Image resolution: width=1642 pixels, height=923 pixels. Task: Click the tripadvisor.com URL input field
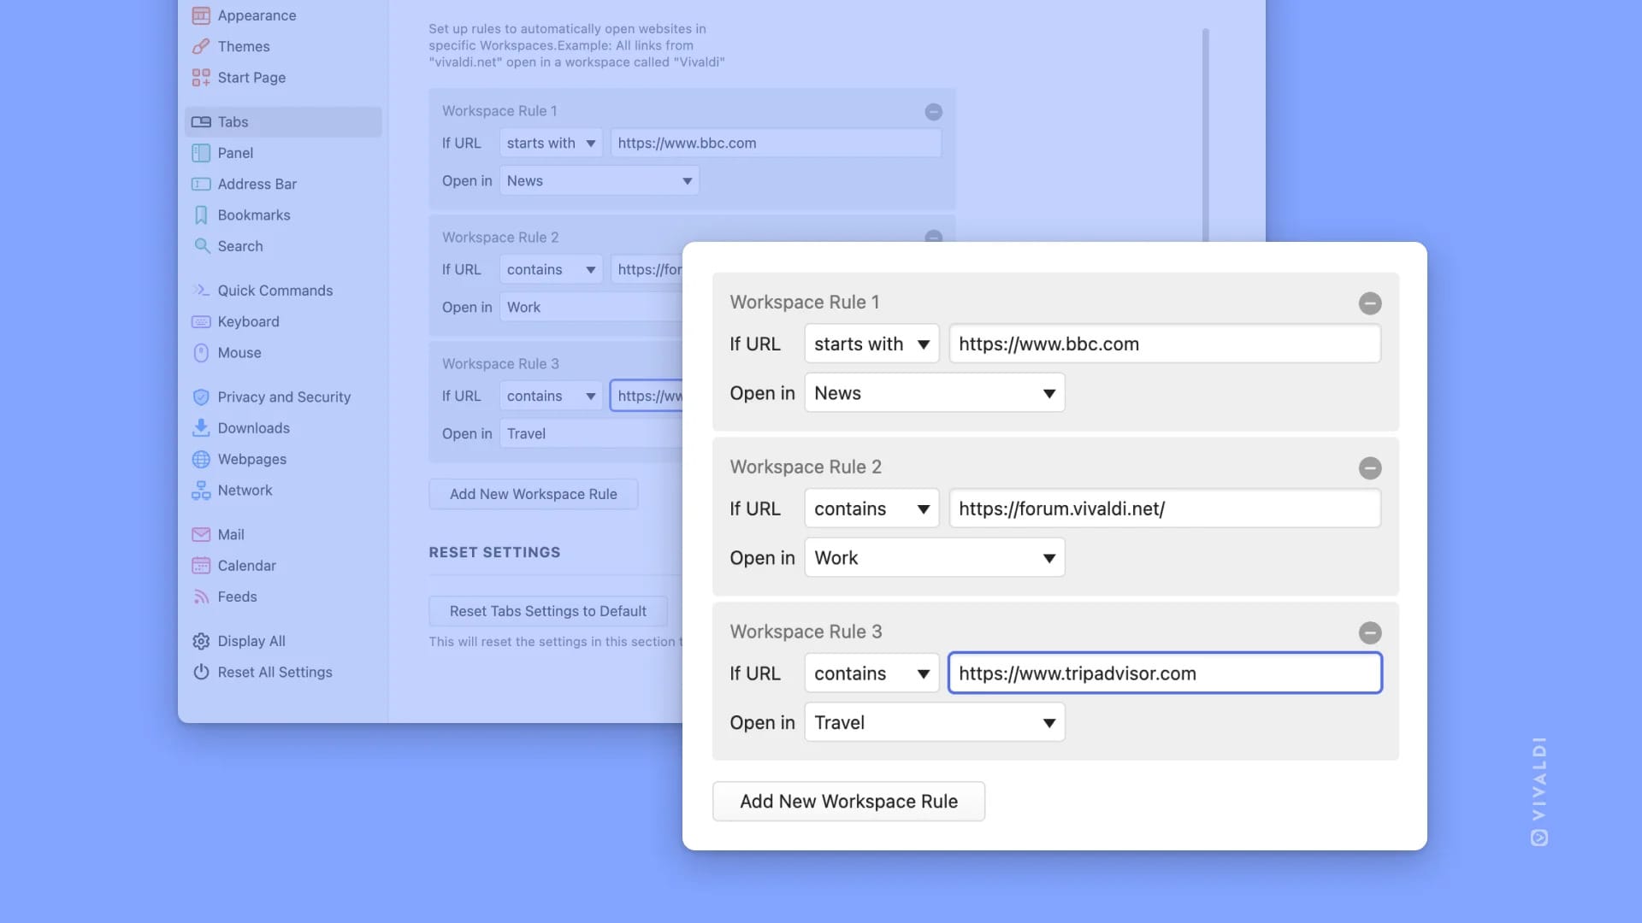click(x=1164, y=673)
